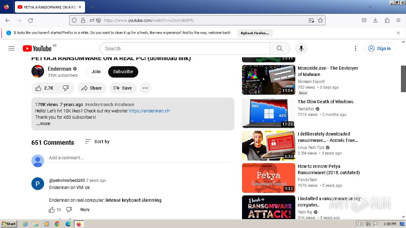406x228 pixels.
Task: Bookmark this page with star
Action: (320, 20)
